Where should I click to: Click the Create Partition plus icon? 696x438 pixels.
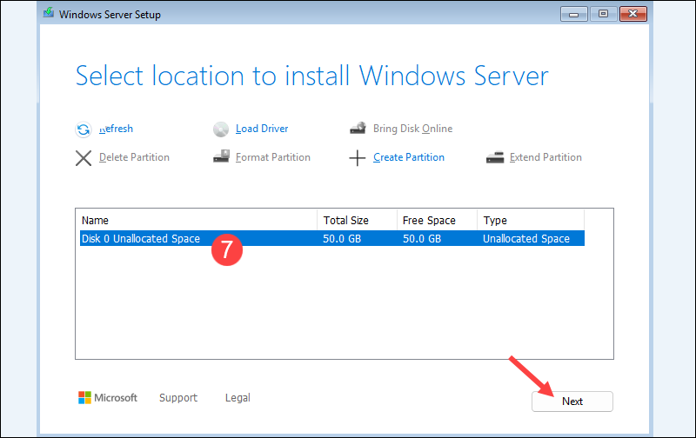tap(358, 158)
